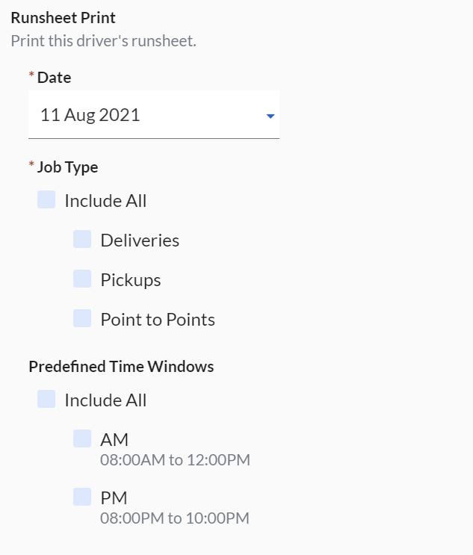Click the PM label text

[114, 497]
